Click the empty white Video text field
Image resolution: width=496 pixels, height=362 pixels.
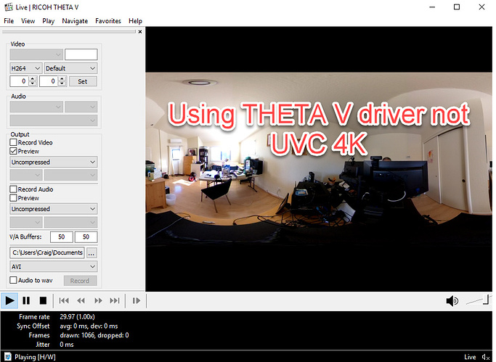point(81,54)
